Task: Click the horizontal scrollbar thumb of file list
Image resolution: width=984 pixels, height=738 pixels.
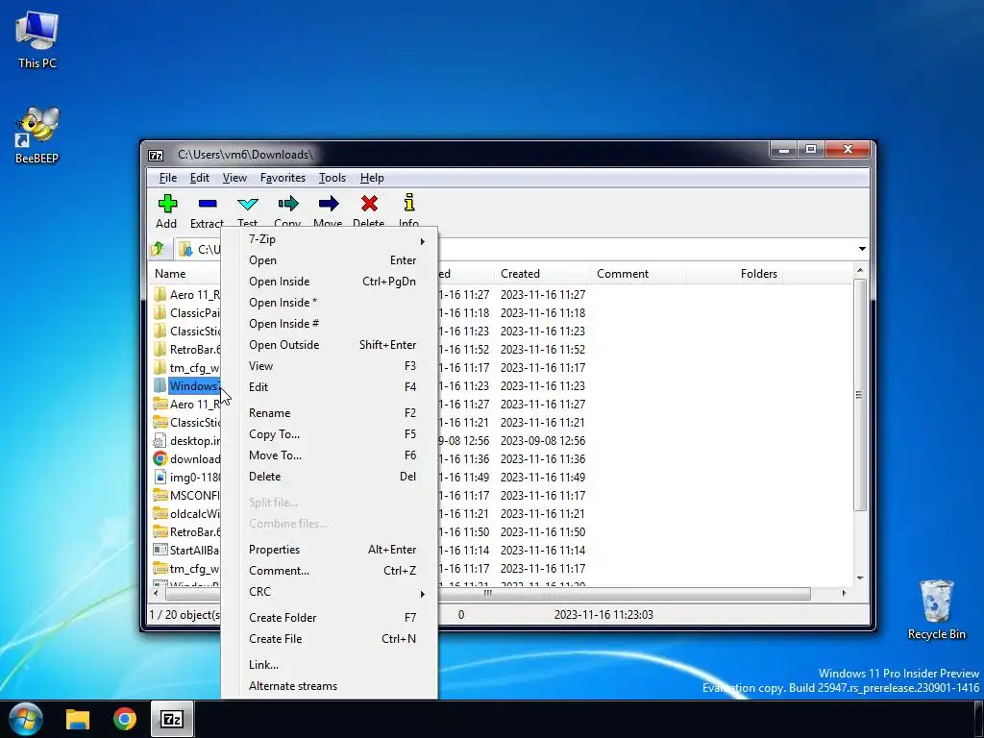Action: 487,593
